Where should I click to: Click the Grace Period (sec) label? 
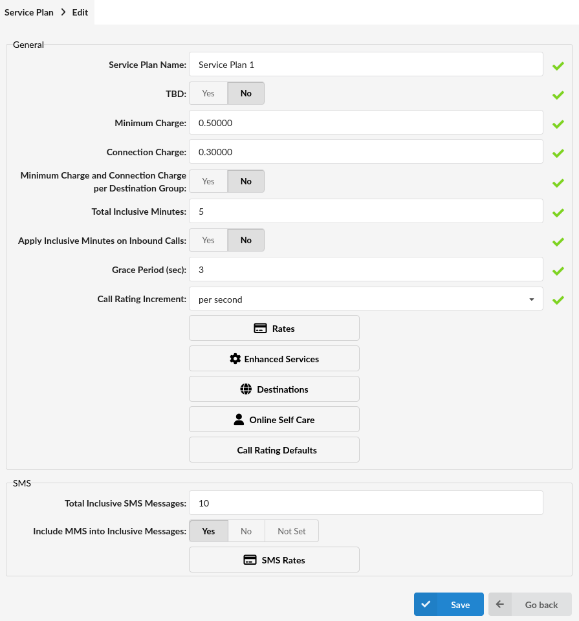tap(149, 270)
